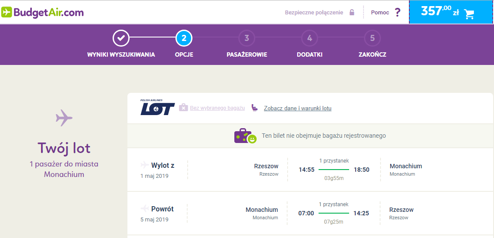Open the shopping cart icon
The height and width of the screenshot is (238, 494).
click(x=469, y=14)
